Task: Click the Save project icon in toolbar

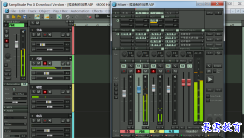Action: pyautogui.click(x=24, y=17)
